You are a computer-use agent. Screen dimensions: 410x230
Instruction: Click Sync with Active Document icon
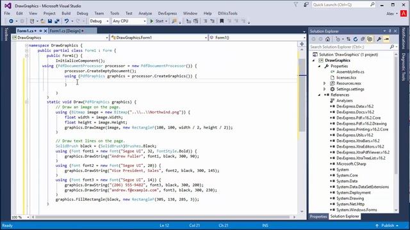tap(348, 39)
